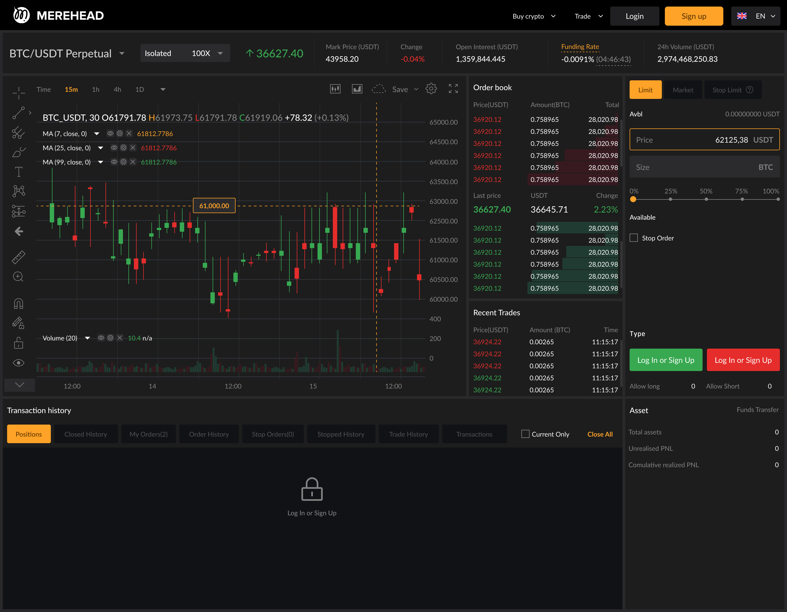Enable the Current Only checkbox

pyautogui.click(x=525, y=434)
